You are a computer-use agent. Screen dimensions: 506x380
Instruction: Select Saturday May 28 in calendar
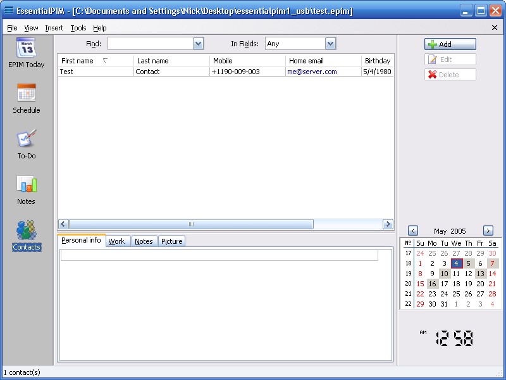click(x=493, y=294)
